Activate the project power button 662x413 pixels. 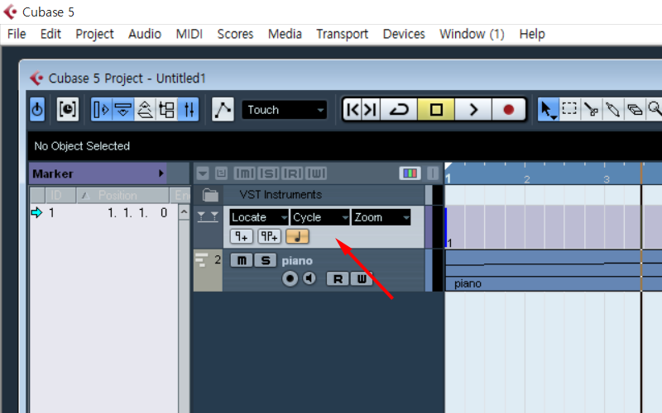point(37,110)
